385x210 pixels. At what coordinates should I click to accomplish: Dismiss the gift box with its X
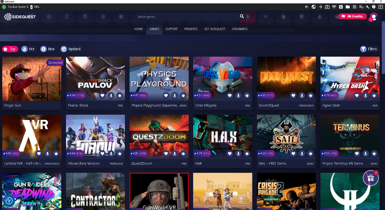(x=376, y=173)
